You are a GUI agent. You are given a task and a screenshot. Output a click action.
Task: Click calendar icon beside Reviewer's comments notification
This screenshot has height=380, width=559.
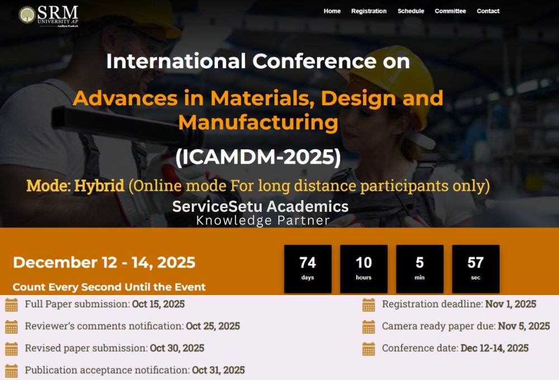click(x=11, y=326)
